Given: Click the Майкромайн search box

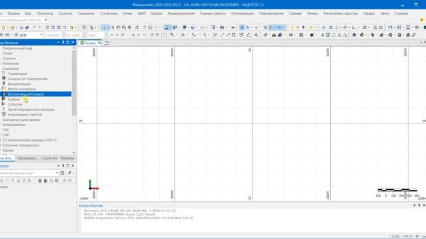Looking at the screenshot, I should coord(22,20).
